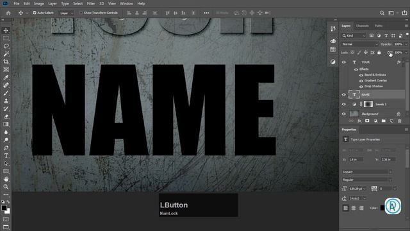Hide the Drop Shadow effect
The image size is (410, 231).
click(361, 87)
